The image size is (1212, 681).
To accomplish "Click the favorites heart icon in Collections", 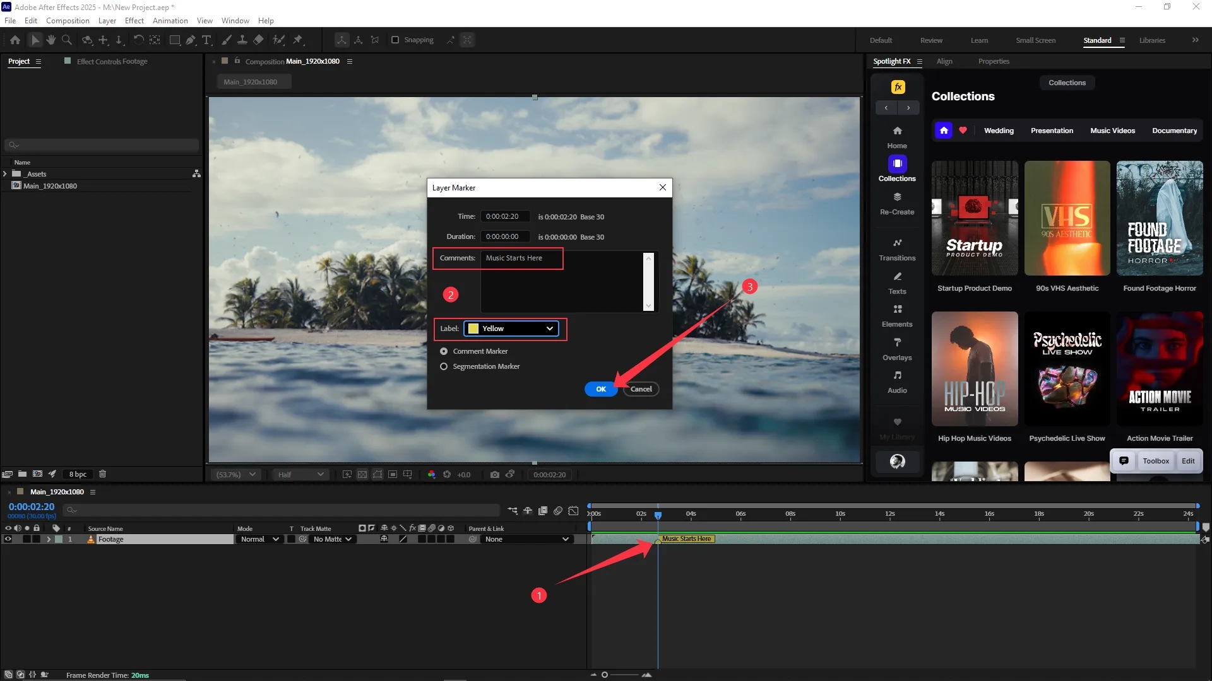I will pos(963,131).
